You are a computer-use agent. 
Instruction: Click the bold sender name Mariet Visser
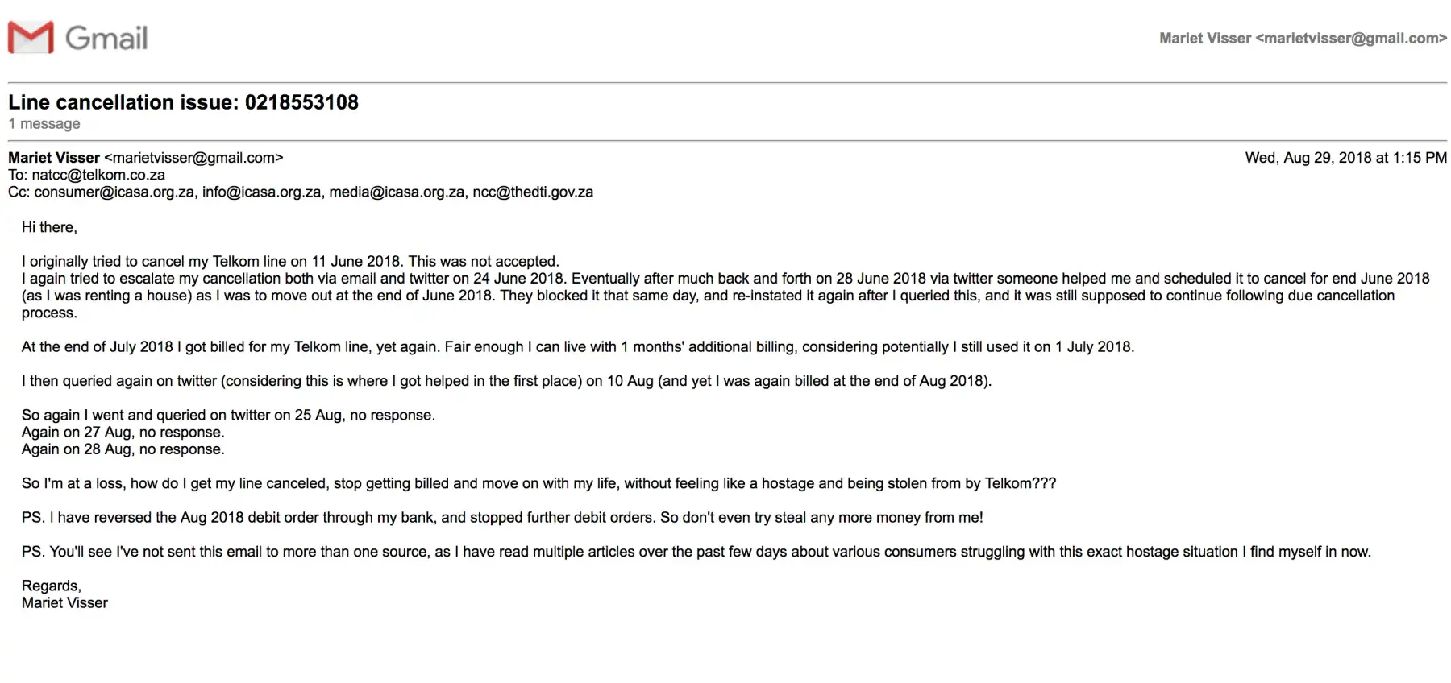[54, 158]
